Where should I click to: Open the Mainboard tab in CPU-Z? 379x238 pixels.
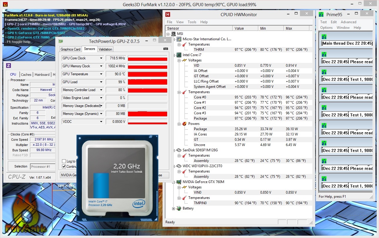click(x=42, y=75)
